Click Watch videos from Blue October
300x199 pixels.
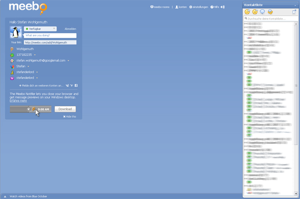point(28,196)
